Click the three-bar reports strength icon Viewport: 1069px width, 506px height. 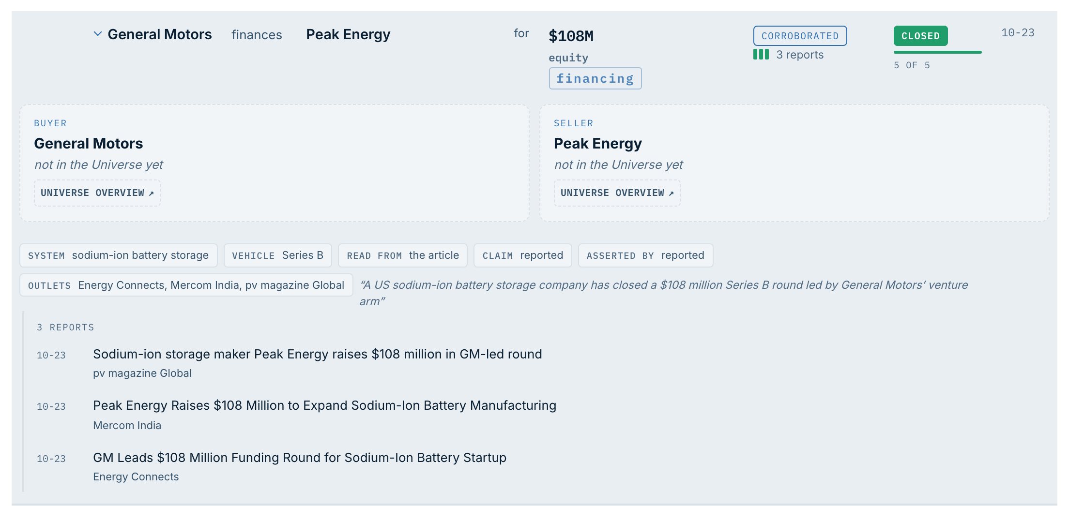pos(761,54)
